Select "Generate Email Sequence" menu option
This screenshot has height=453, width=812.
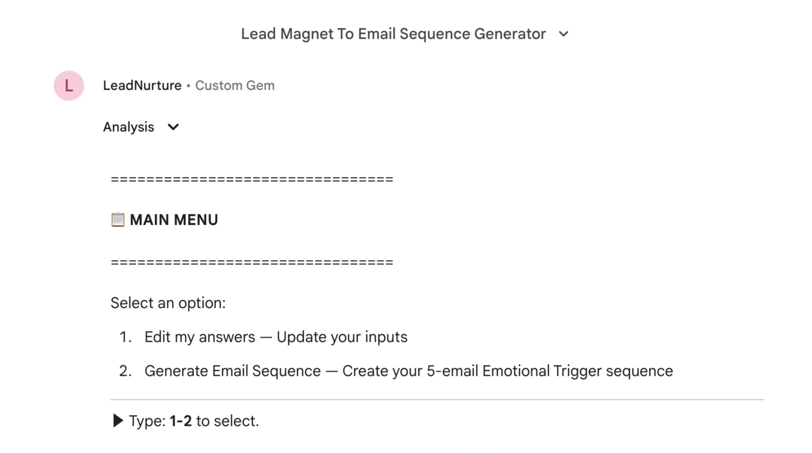coord(232,371)
